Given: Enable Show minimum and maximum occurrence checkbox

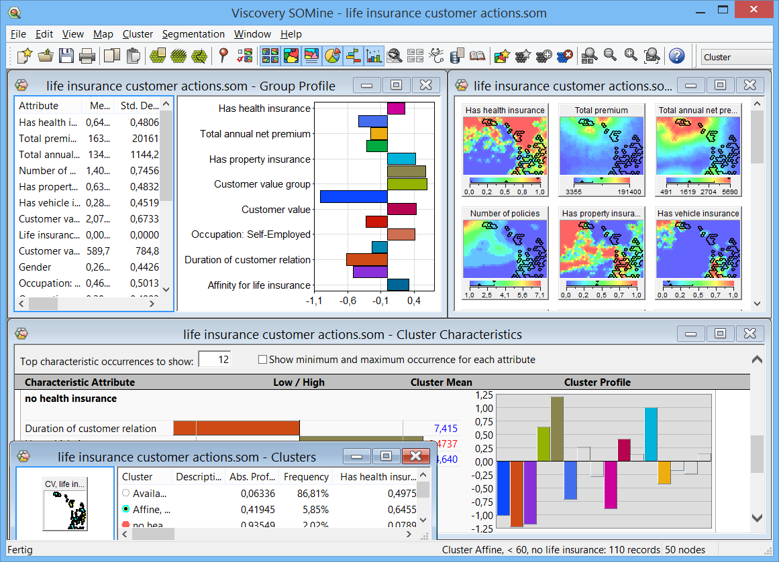Looking at the screenshot, I should click(x=263, y=360).
